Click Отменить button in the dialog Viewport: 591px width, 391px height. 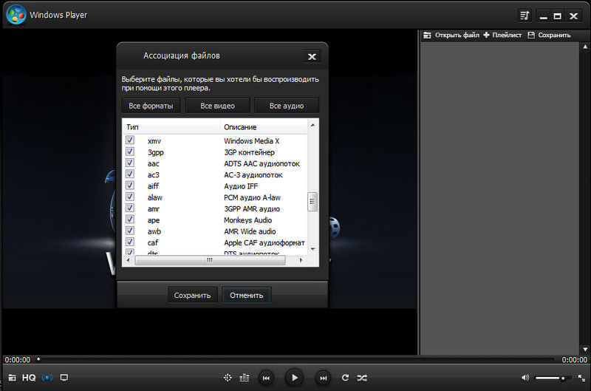[247, 295]
